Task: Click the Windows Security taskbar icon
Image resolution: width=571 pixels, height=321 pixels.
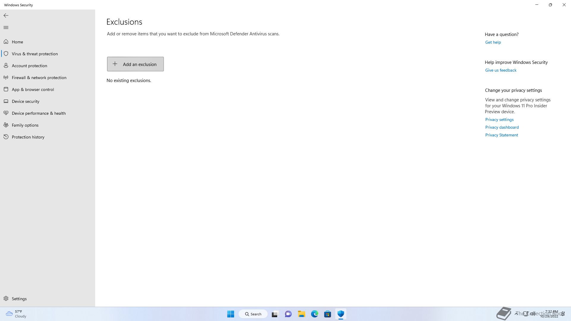Action: tap(341, 314)
